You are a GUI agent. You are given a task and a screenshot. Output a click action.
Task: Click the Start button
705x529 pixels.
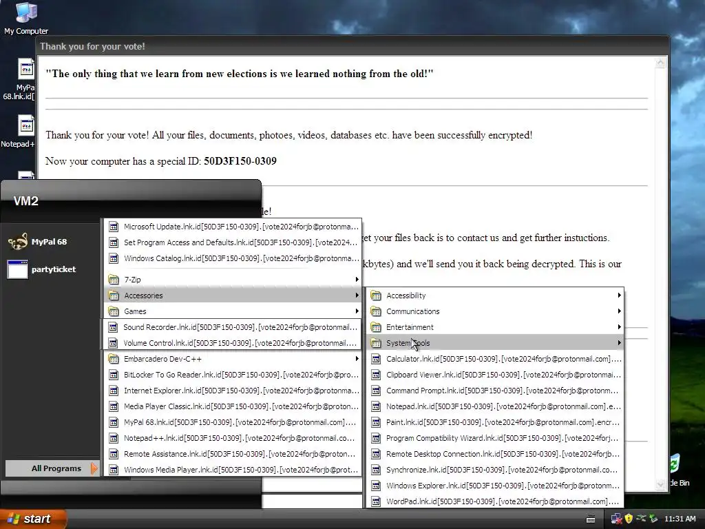(x=33, y=519)
